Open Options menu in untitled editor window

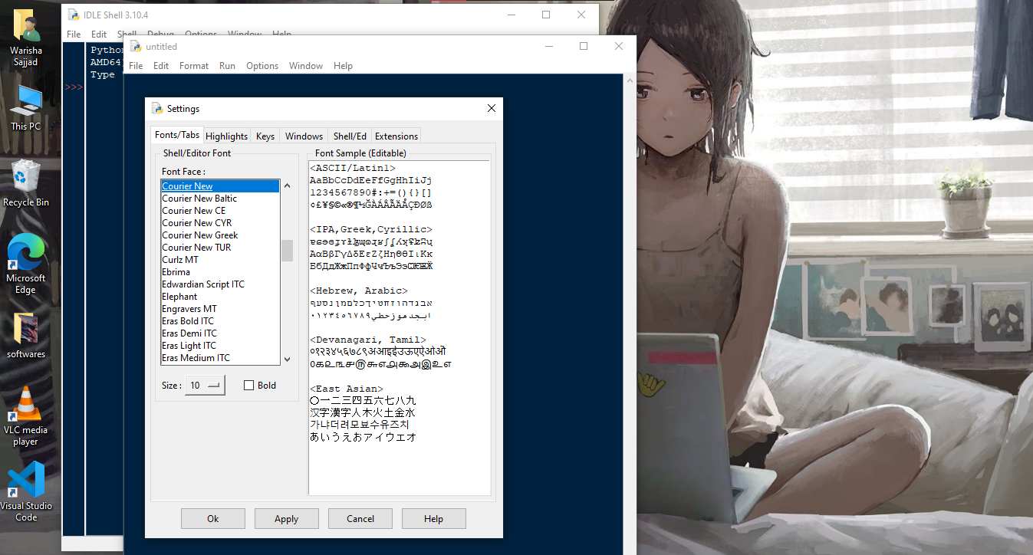click(x=262, y=66)
